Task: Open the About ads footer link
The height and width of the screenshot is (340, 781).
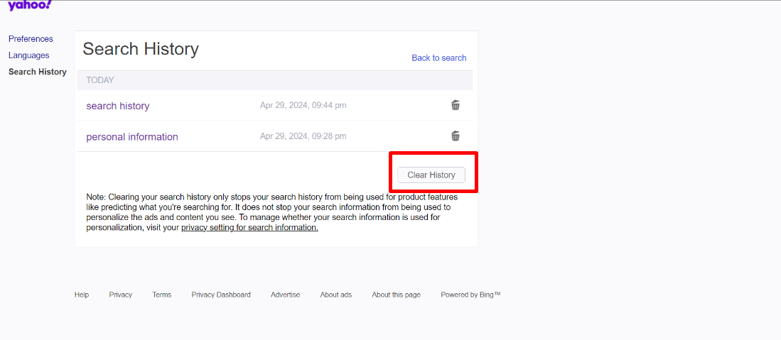Action: click(335, 295)
